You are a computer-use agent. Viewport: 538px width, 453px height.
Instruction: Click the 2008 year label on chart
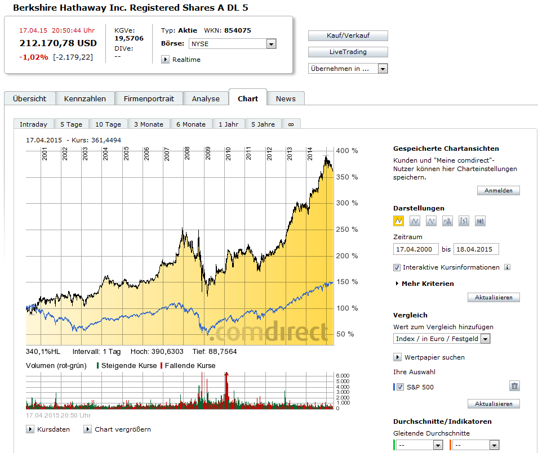pos(187,154)
